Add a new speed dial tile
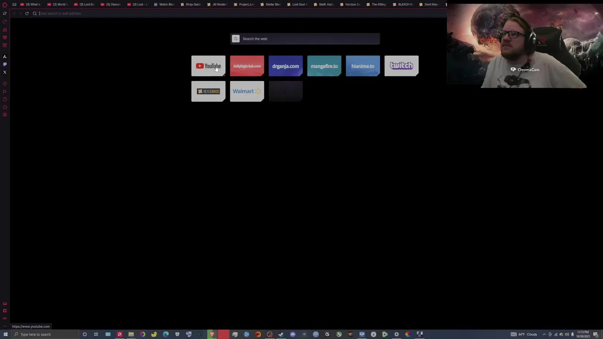 (x=285, y=91)
